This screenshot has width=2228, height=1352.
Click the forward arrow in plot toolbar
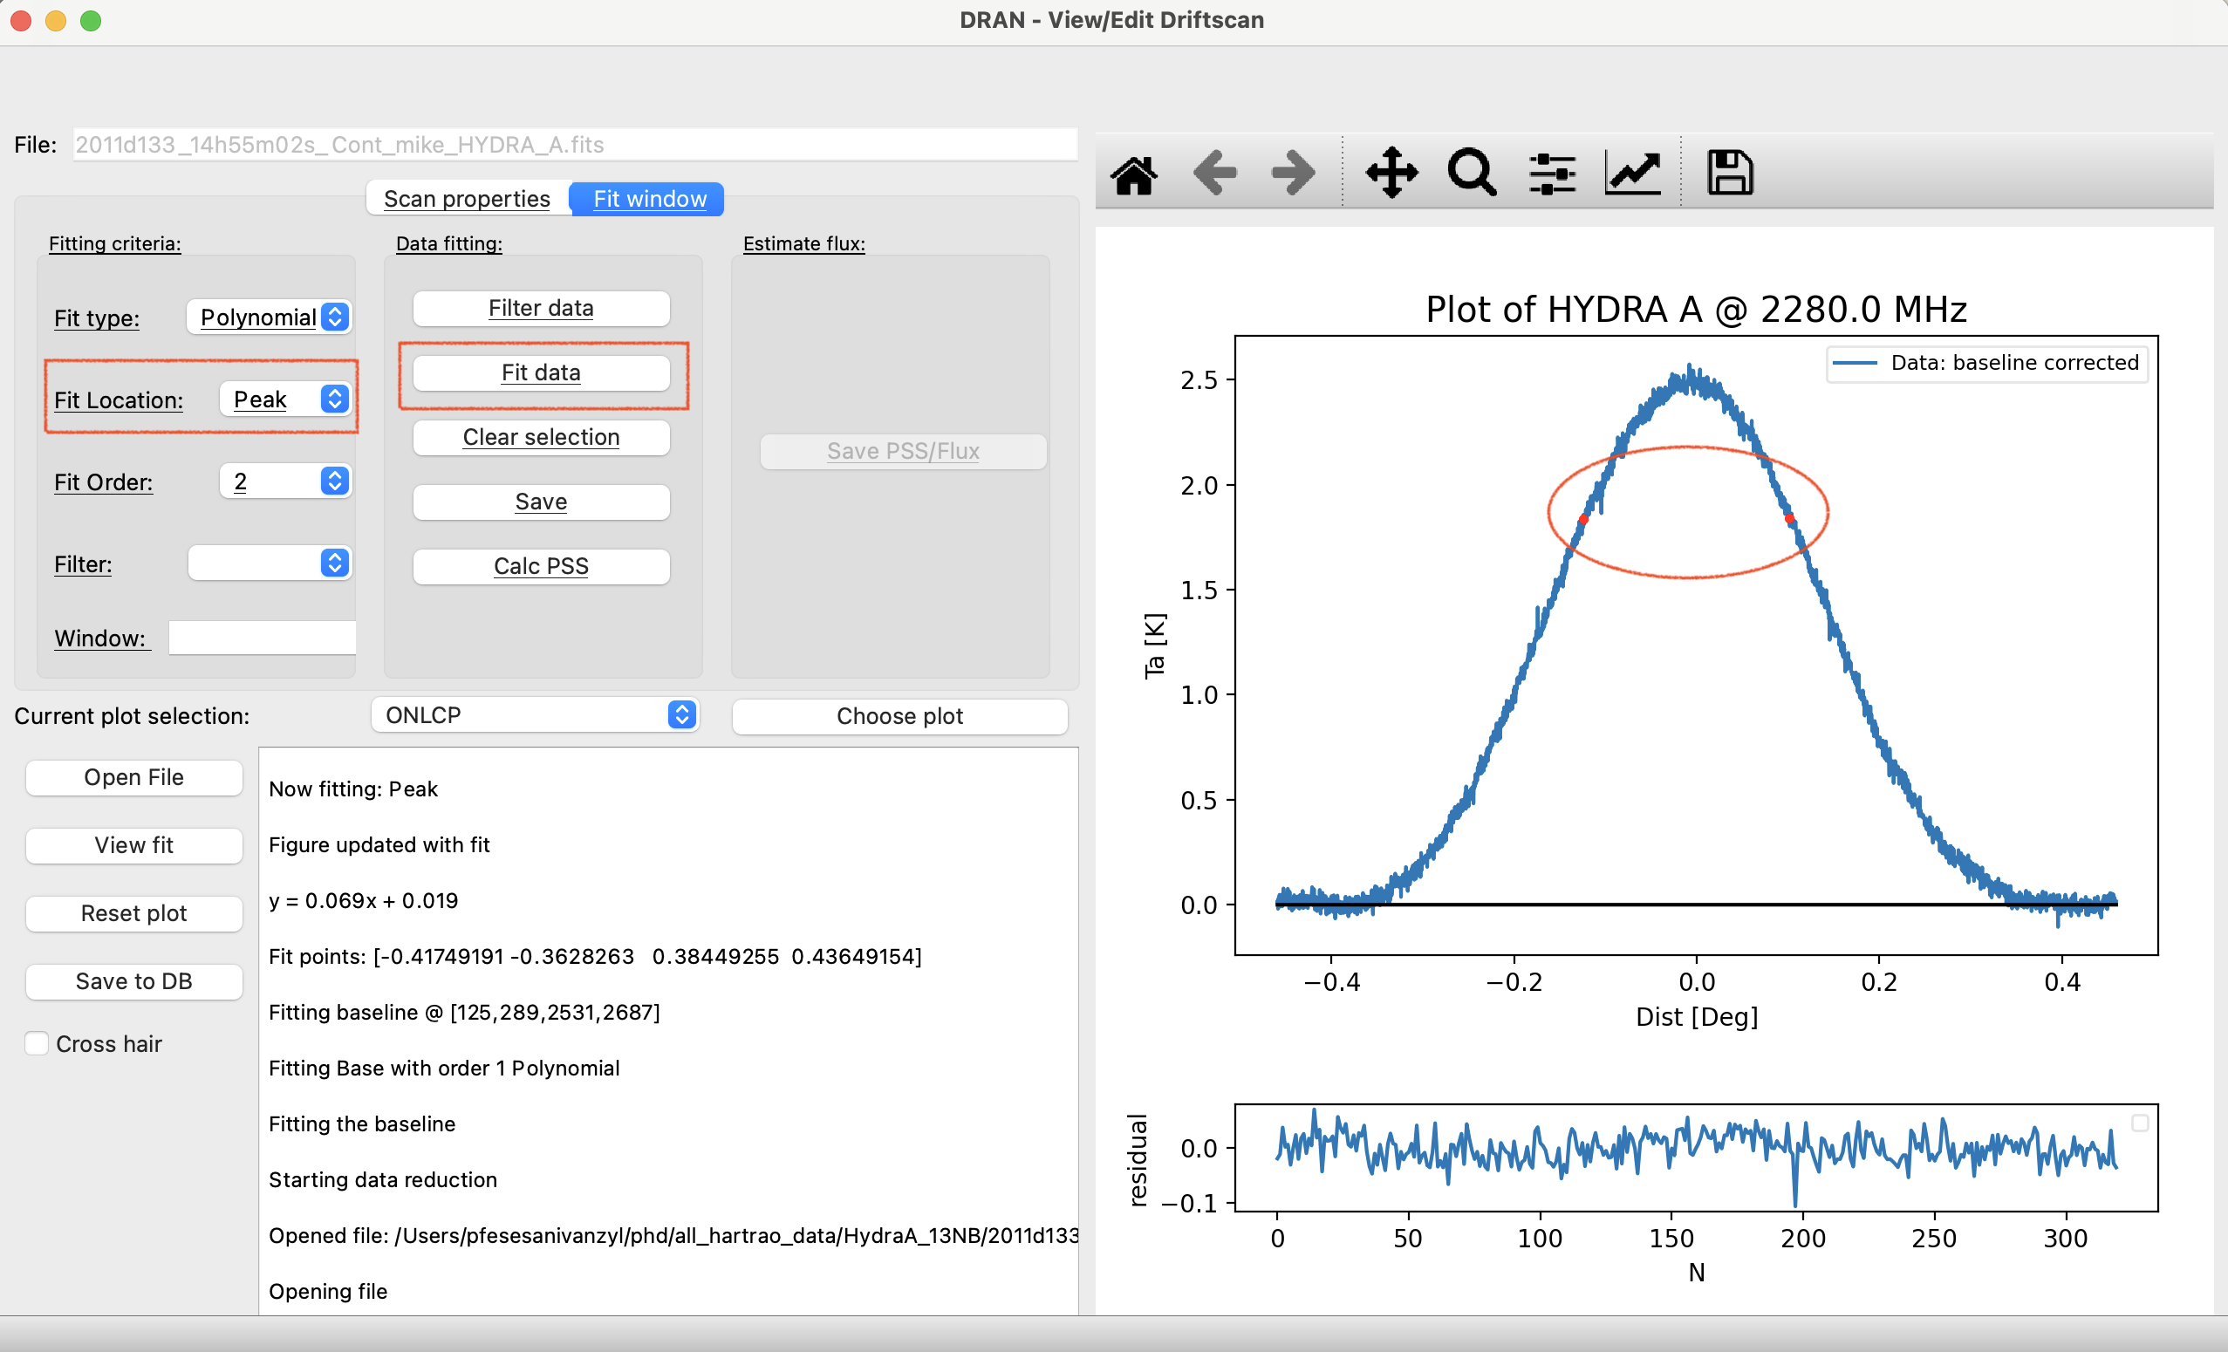[x=1293, y=173]
